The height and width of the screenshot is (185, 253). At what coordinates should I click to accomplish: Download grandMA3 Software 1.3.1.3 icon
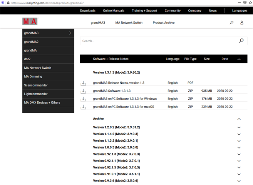pos(83,91)
